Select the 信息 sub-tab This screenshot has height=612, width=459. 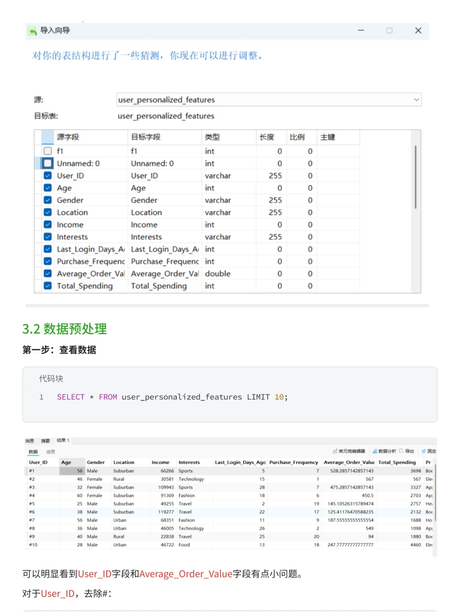pos(51,452)
